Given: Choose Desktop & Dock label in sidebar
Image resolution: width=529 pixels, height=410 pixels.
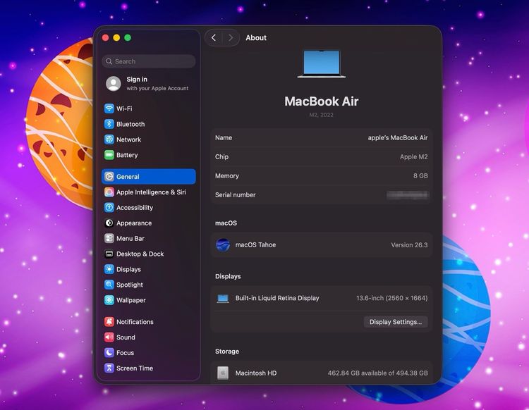Looking at the screenshot, I should 140,254.
